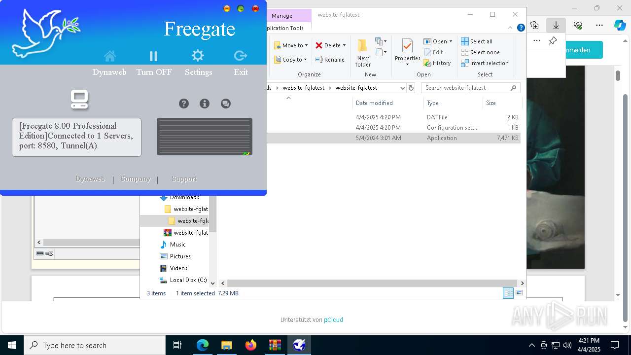
Task: Click Copy to in Explorer ribbon
Action: 291,60
